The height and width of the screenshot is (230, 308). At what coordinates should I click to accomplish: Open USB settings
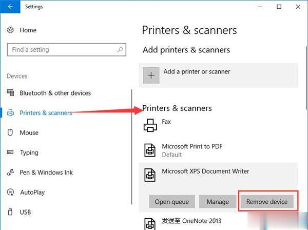[x=25, y=212]
